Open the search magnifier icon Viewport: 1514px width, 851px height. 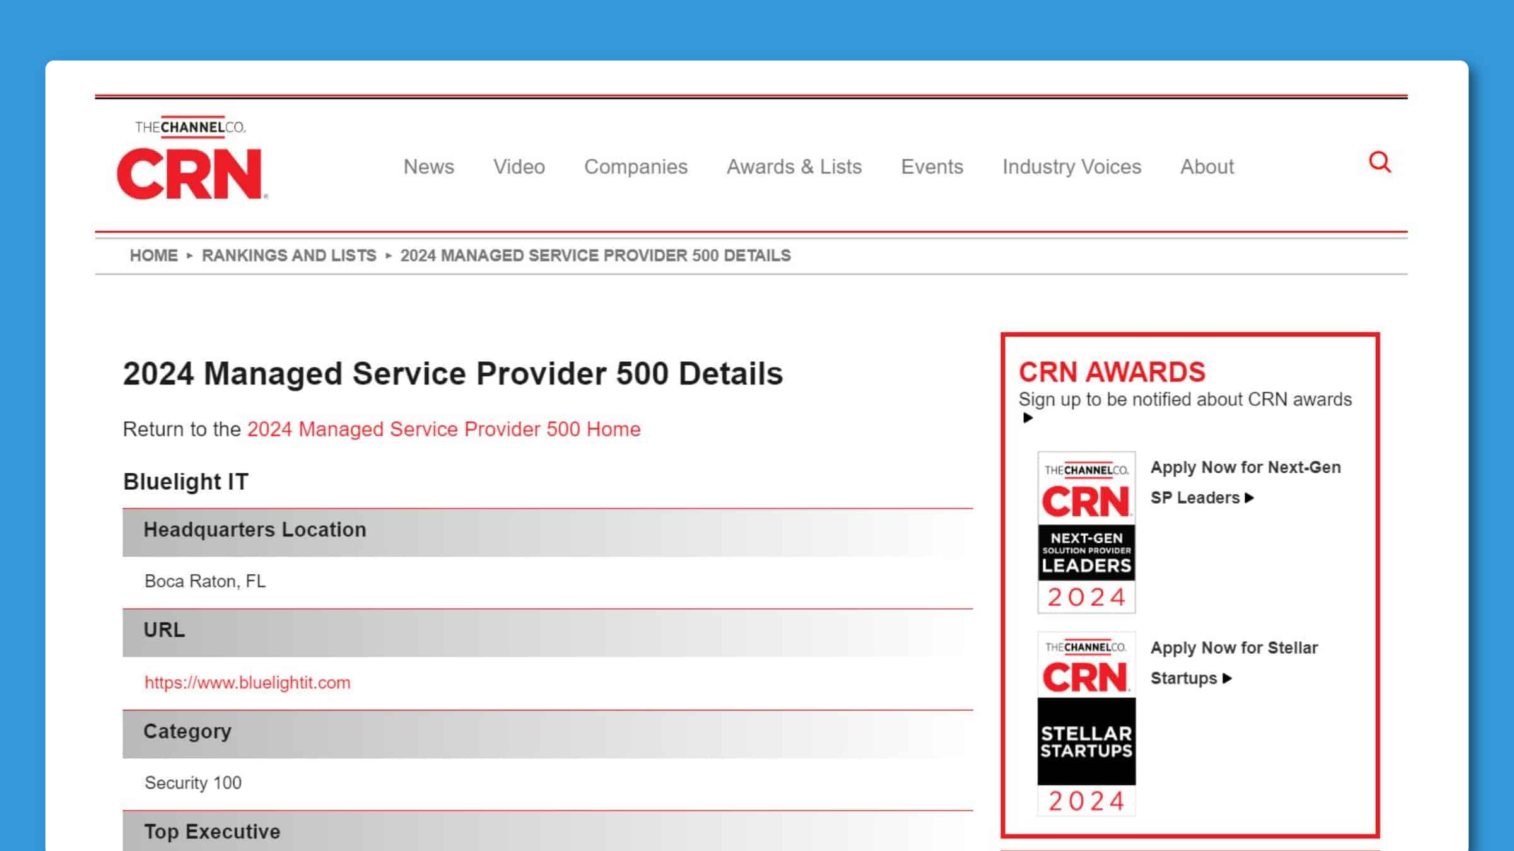[x=1380, y=163]
